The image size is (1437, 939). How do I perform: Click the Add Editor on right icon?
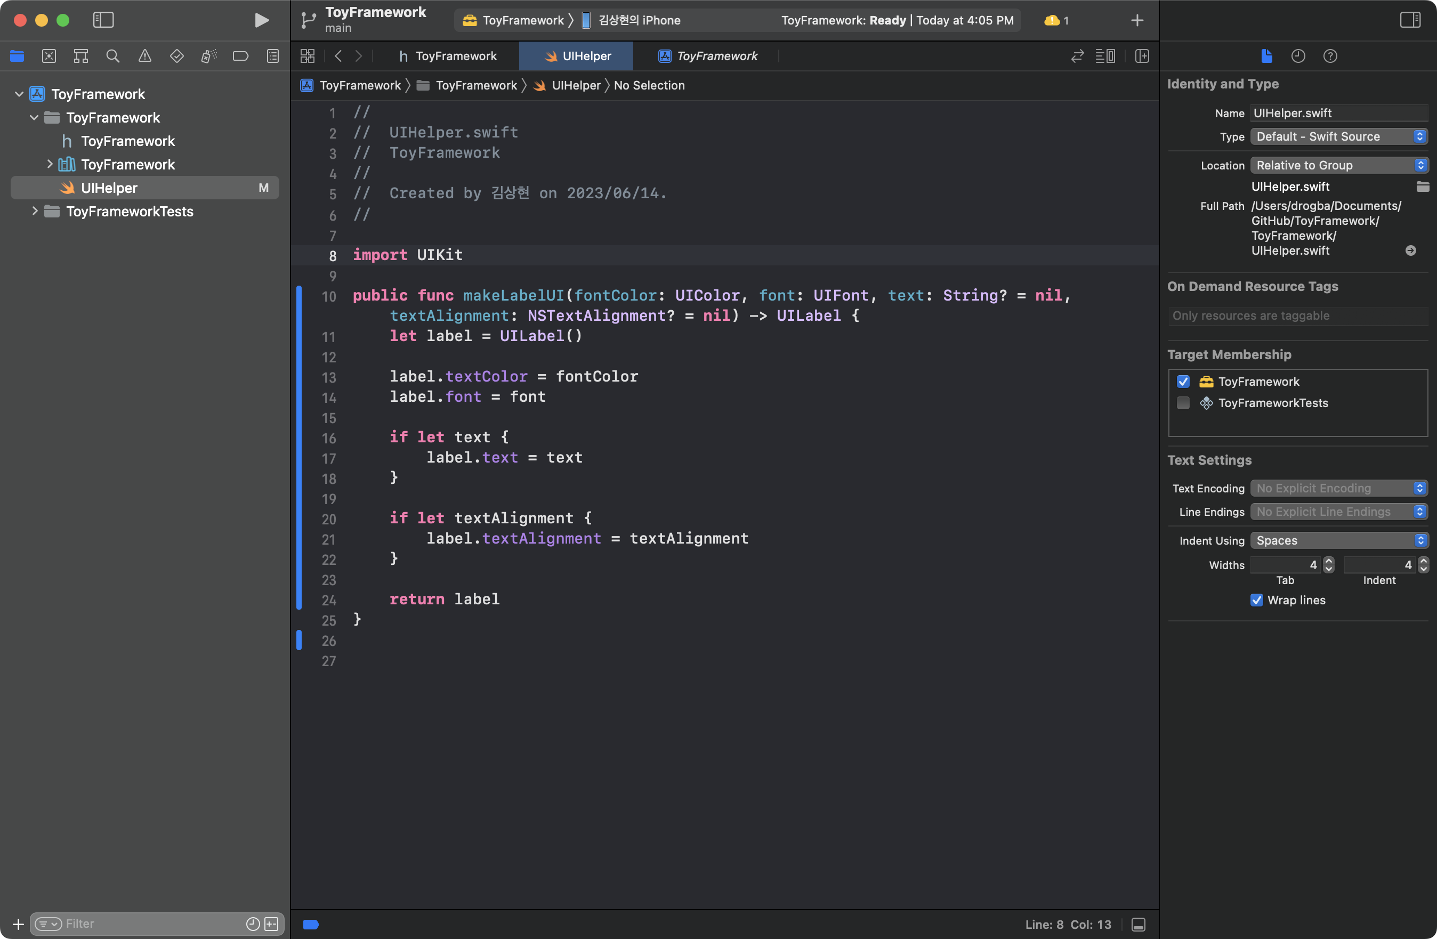[x=1142, y=56]
